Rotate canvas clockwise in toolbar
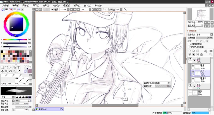214x115 pixels. coord(97,9)
